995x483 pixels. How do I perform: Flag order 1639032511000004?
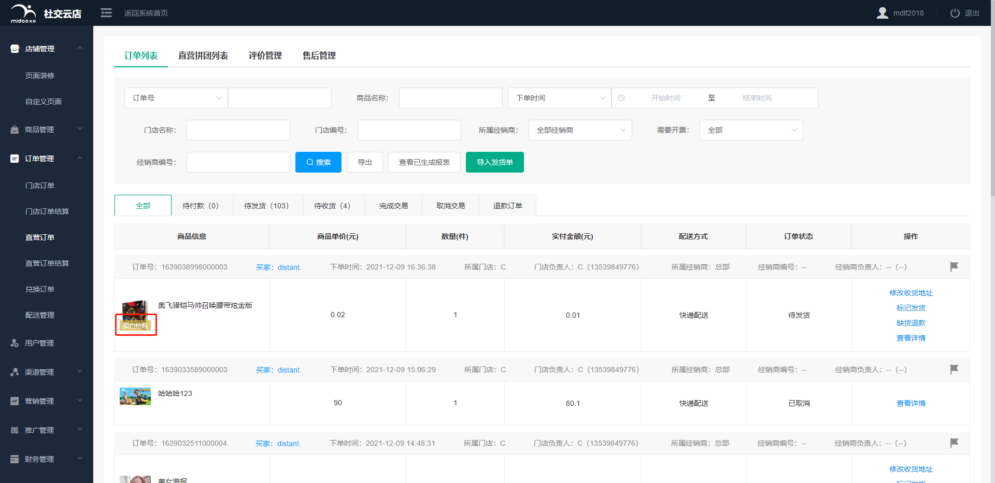tap(954, 443)
